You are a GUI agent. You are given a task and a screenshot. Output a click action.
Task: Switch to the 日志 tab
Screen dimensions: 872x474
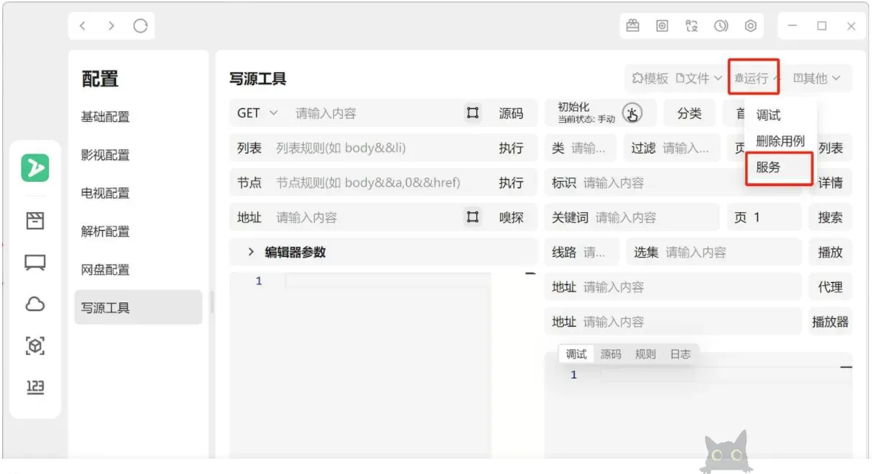click(x=679, y=354)
